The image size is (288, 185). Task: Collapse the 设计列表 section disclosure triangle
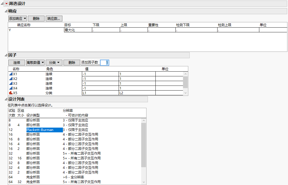[x=6, y=99]
